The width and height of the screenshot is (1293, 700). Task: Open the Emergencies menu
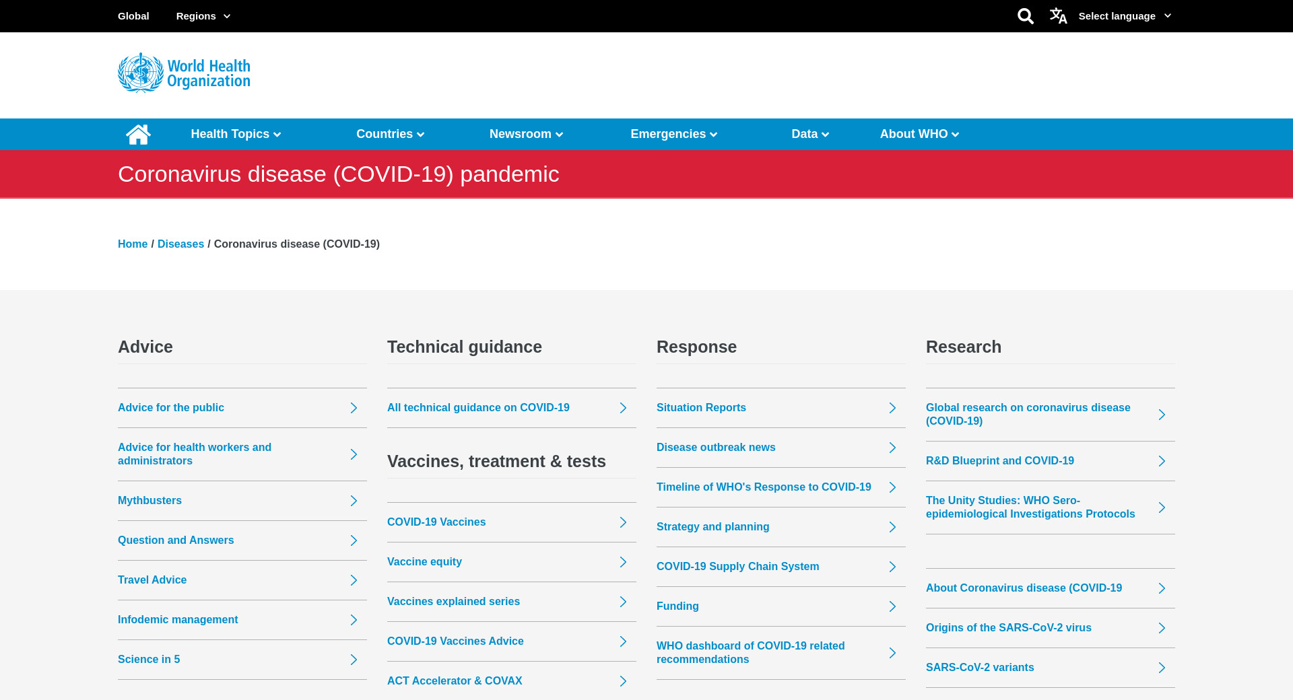tap(673, 135)
